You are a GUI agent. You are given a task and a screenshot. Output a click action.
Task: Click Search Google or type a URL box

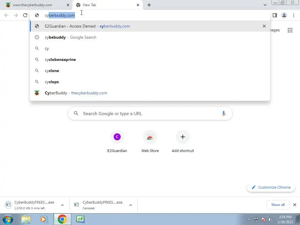point(150,113)
